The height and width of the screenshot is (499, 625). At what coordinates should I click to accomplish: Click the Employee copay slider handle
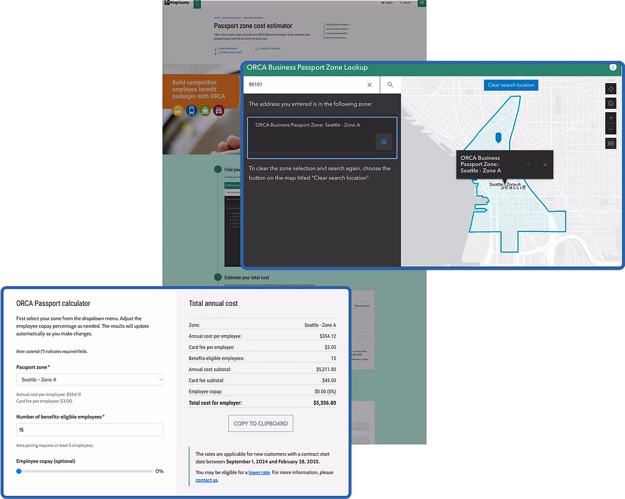tap(19, 471)
